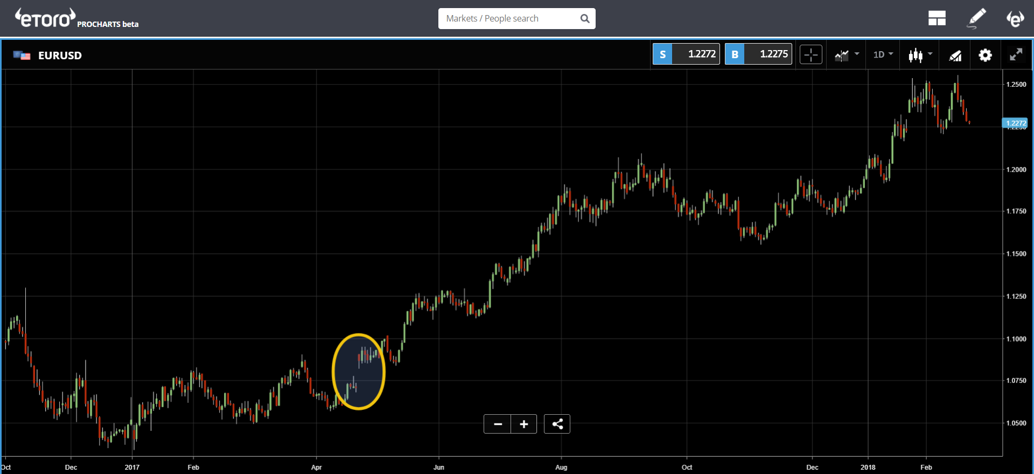Click the 1.2000 price axis label
This screenshot has height=474, width=1034.
(1016, 170)
